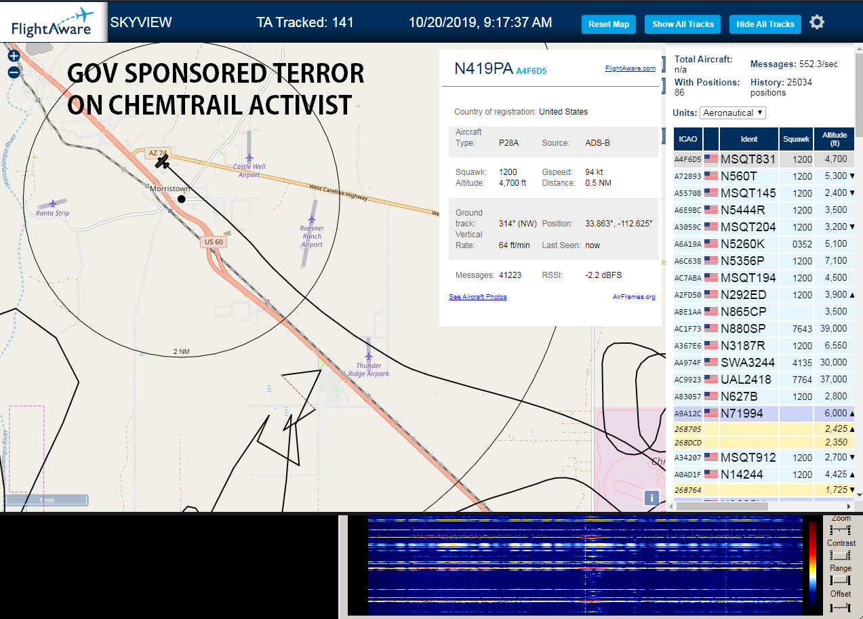Click the A4F6D5 ICAO code beside N419PA
The height and width of the screenshot is (619, 863).
click(531, 71)
